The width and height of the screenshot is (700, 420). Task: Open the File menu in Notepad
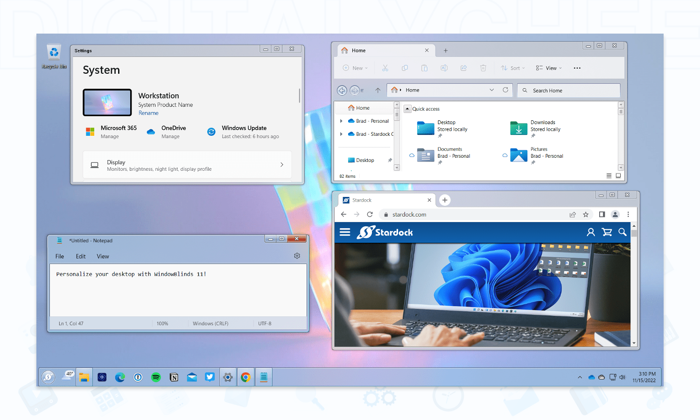60,256
